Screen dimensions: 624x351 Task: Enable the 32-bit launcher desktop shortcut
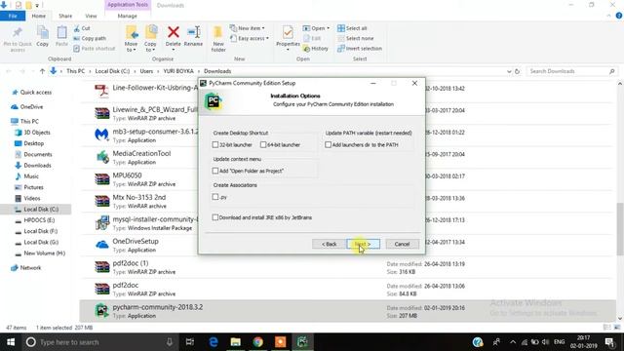215,145
